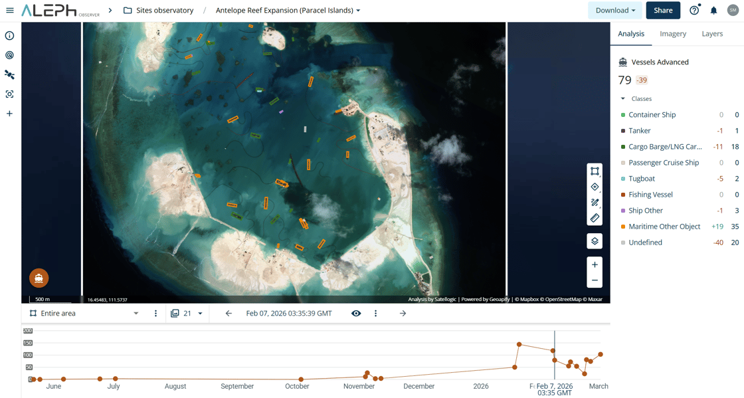
Task: Open the Entire area dropdown
Action: (136, 314)
